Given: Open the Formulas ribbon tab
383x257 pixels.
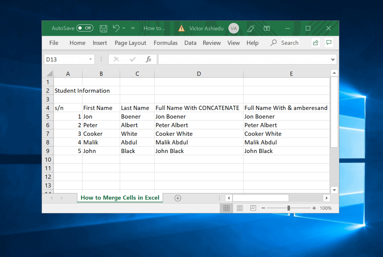Looking at the screenshot, I should click(165, 43).
